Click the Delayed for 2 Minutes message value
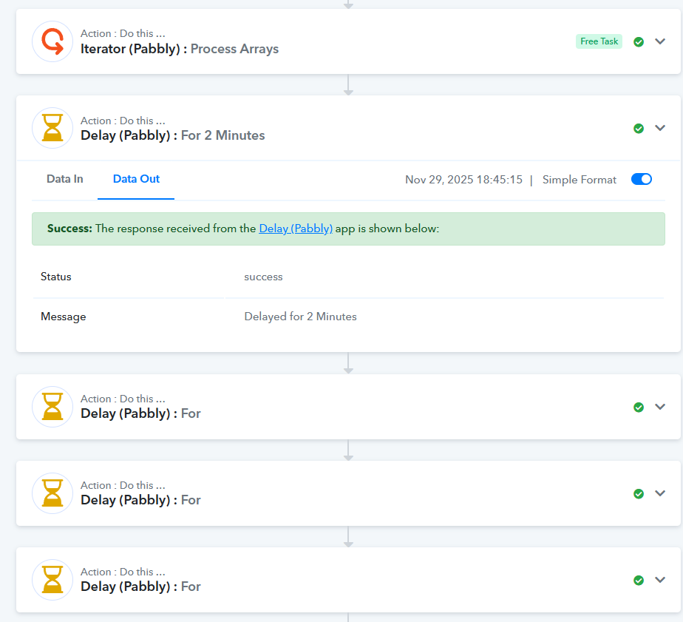The image size is (683, 622). [x=300, y=317]
